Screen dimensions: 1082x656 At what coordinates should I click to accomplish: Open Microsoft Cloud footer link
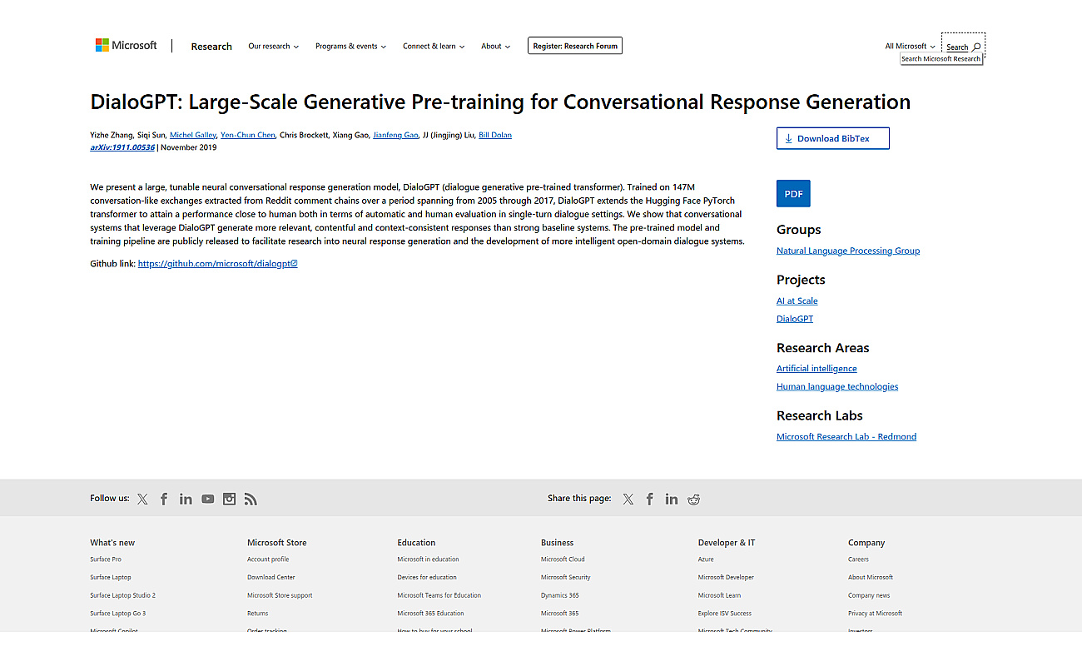[563, 559]
